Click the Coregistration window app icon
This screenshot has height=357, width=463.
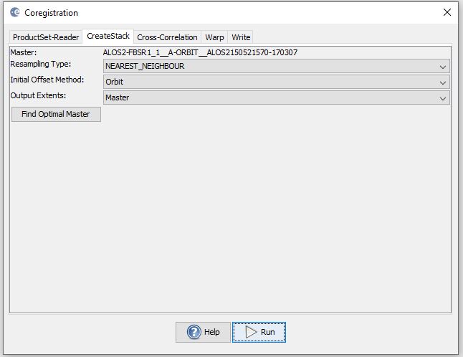[x=15, y=12]
